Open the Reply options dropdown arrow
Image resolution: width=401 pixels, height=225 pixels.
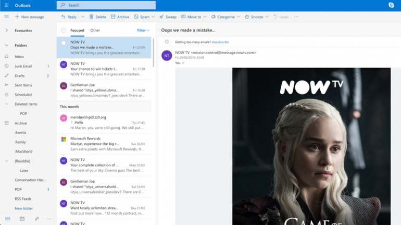point(83,17)
